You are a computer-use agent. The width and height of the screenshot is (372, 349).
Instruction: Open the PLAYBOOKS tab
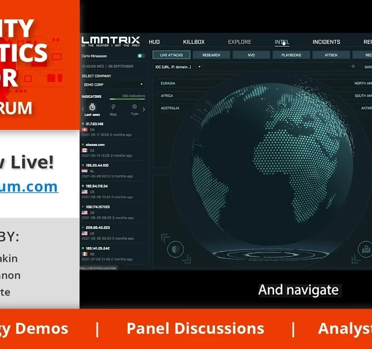click(x=291, y=55)
